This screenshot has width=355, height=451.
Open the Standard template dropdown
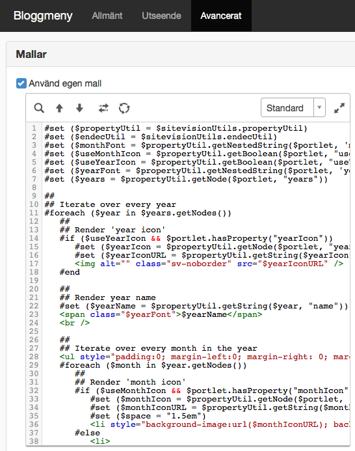pyautogui.click(x=293, y=107)
